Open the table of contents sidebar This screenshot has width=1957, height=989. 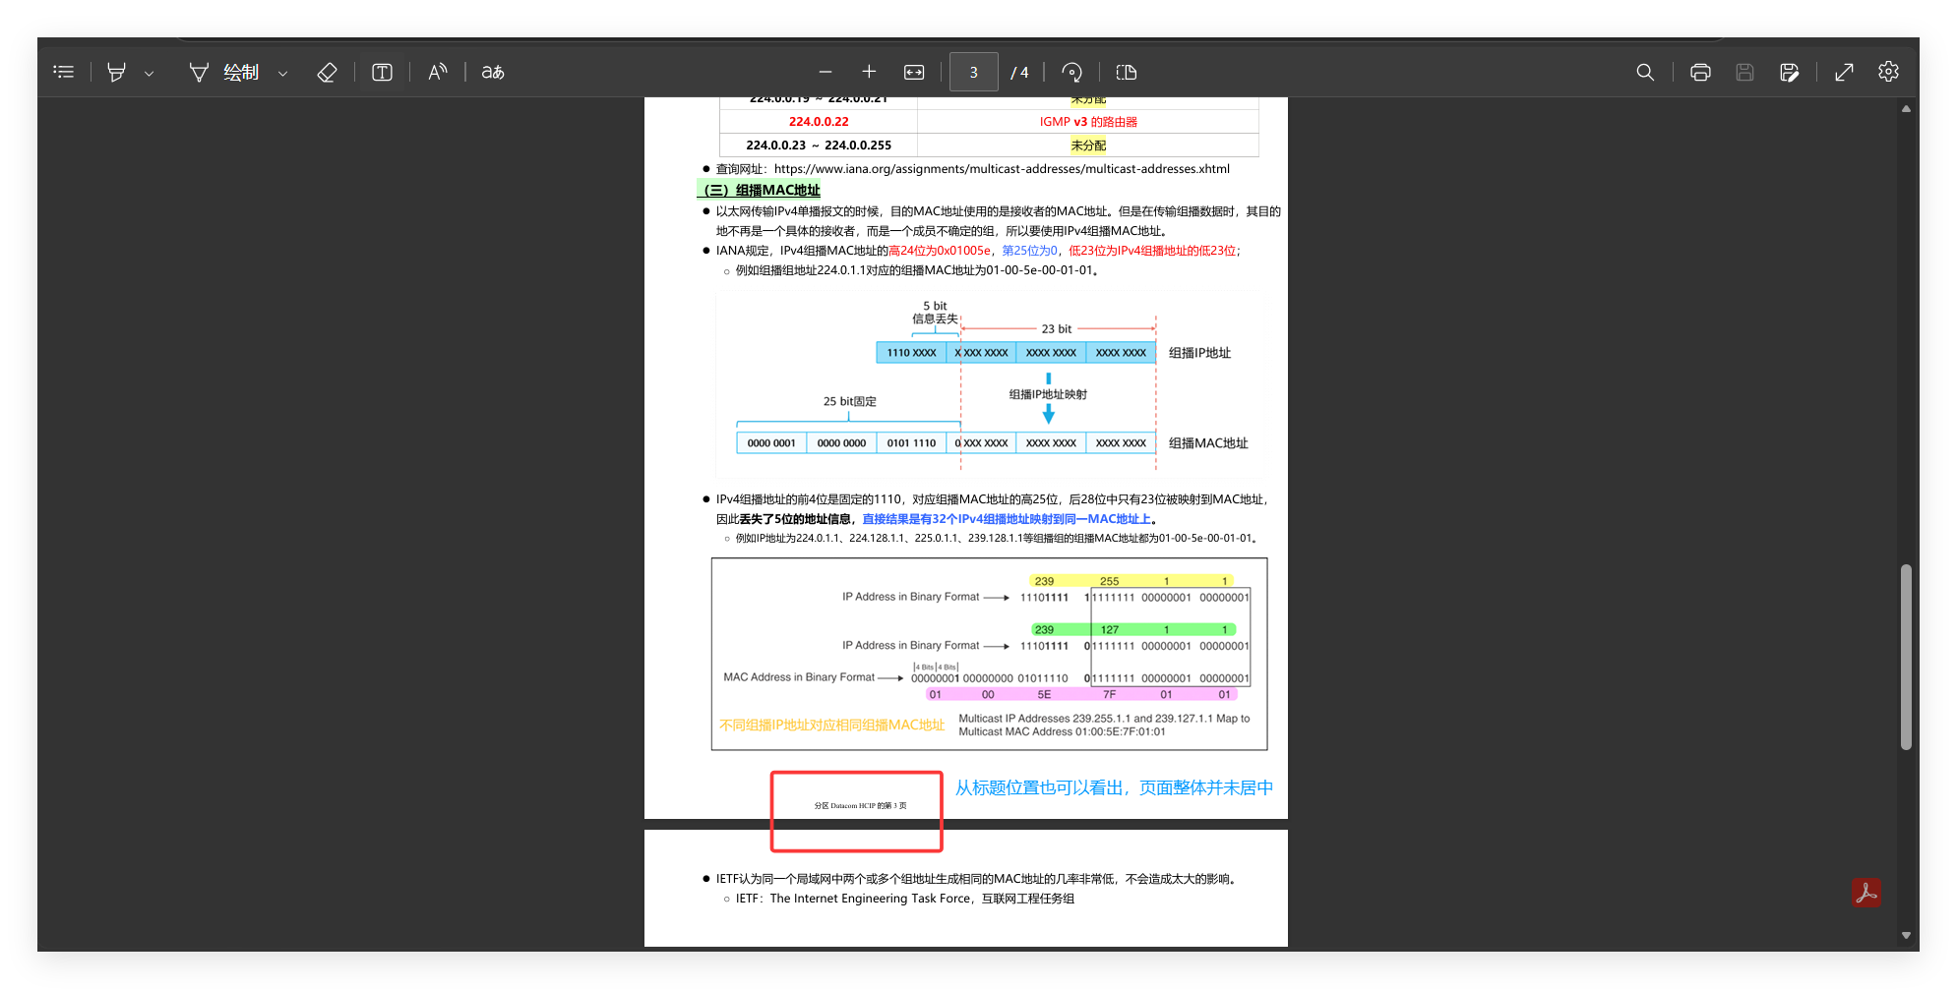(x=64, y=72)
